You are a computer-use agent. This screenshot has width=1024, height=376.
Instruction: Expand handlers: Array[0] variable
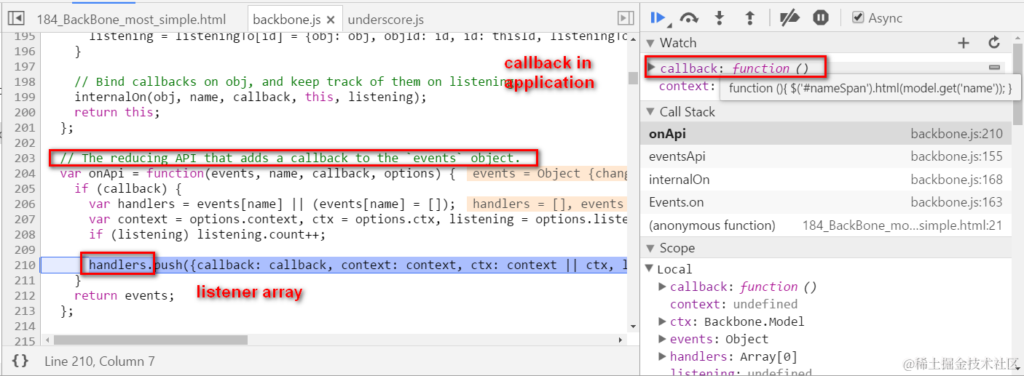point(663,356)
